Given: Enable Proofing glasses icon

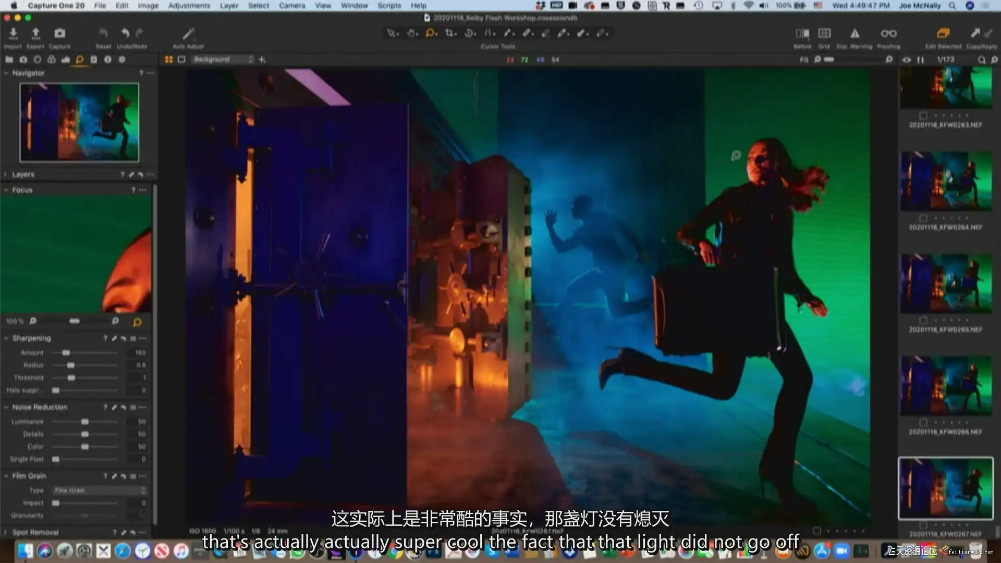Looking at the screenshot, I should coord(888,34).
